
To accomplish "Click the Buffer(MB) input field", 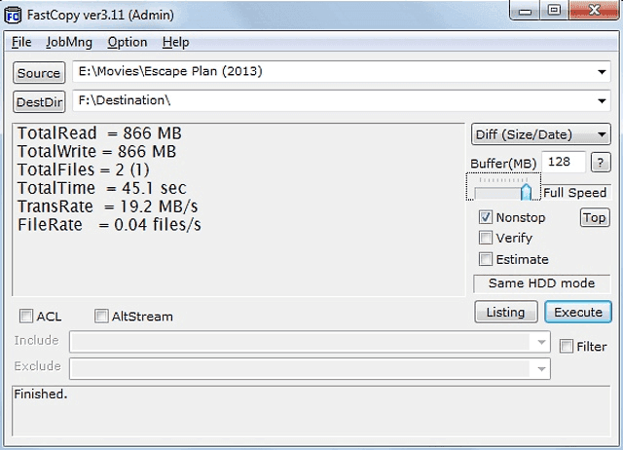I will point(566,162).
